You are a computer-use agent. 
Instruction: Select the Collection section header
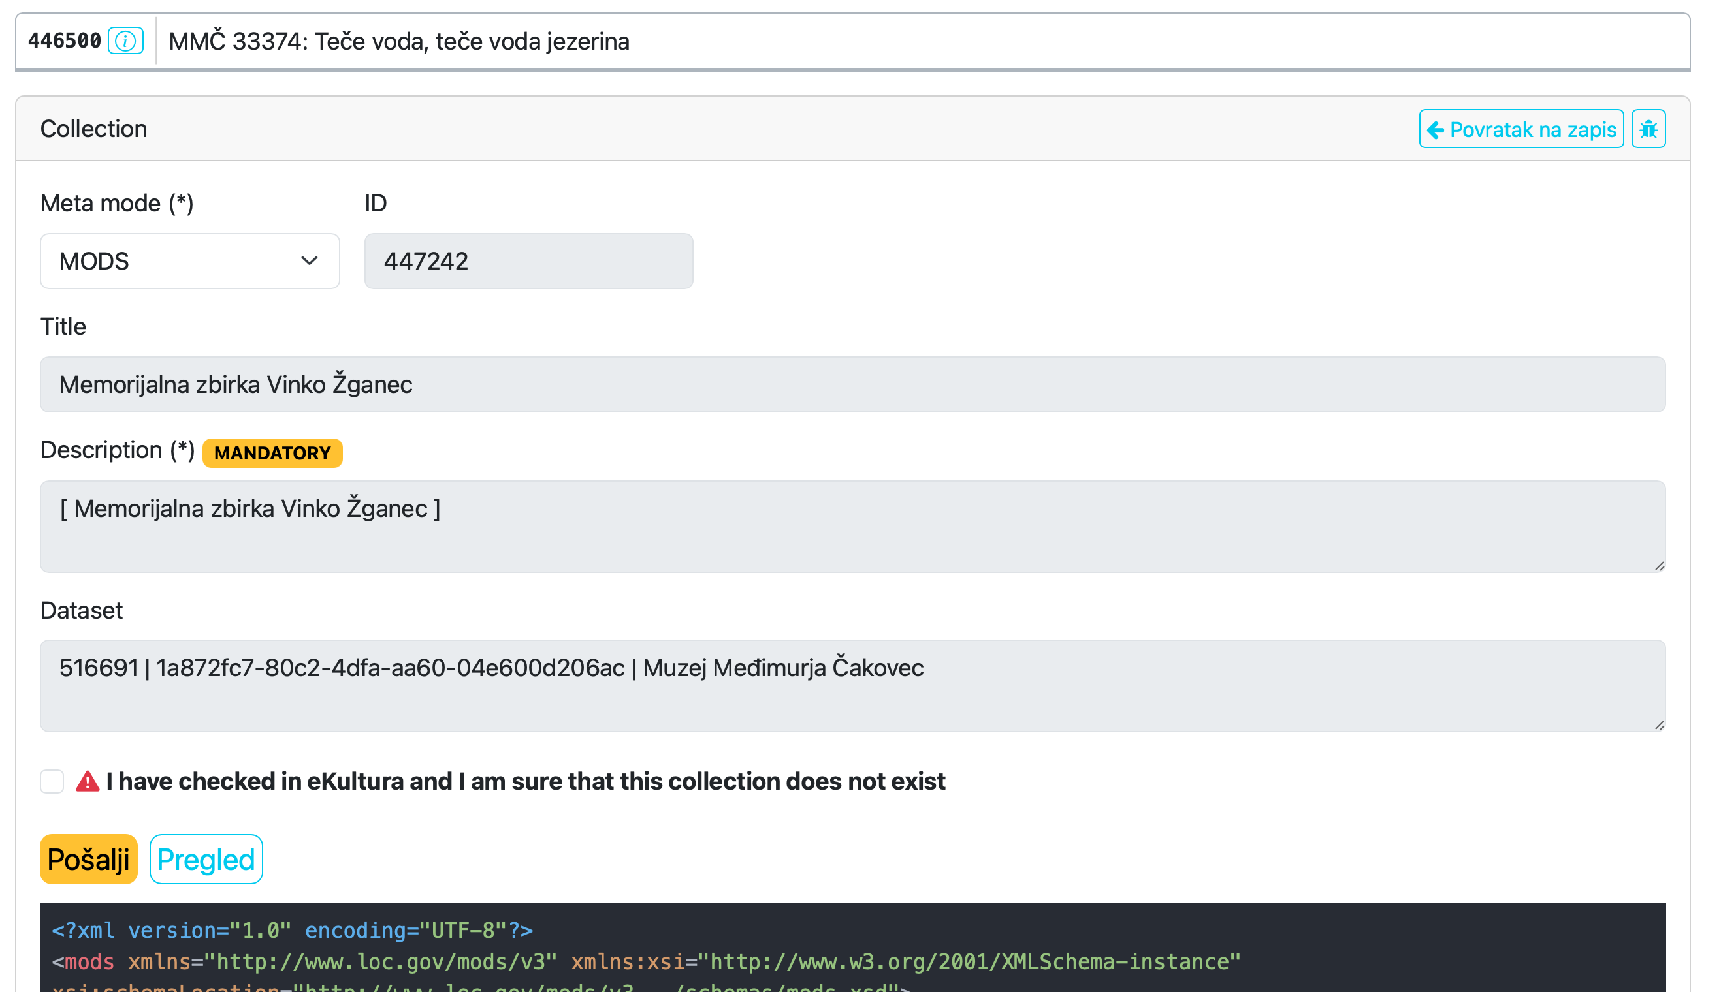[93, 128]
